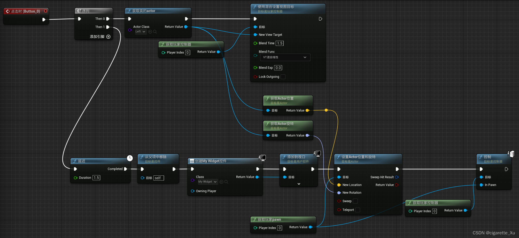
Task: Open the Actor Class Left dropdown
Action: click(x=141, y=32)
